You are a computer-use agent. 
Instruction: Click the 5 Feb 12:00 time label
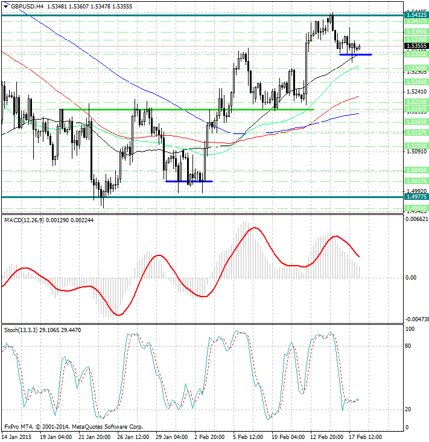tap(249, 437)
